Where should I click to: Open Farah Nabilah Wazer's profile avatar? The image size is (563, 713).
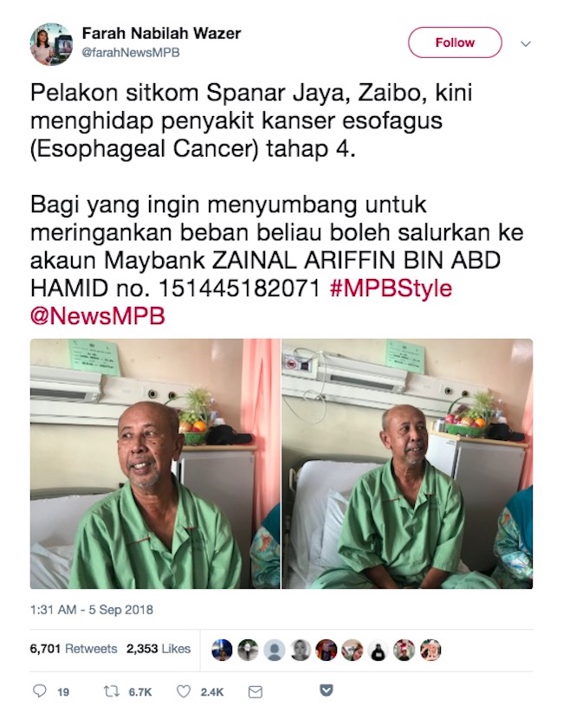click(x=51, y=44)
